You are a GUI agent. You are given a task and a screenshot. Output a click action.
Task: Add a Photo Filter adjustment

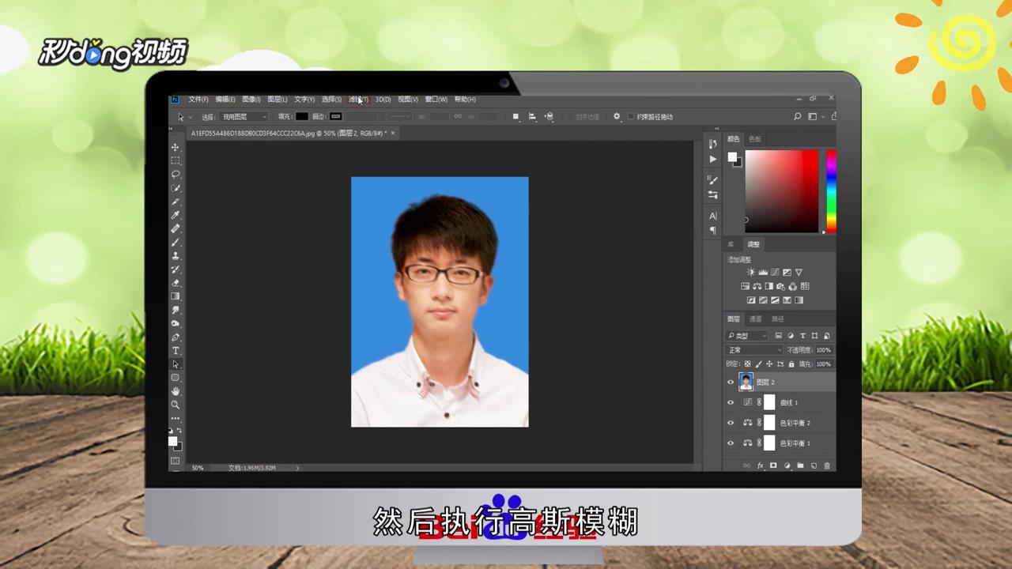tap(781, 286)
